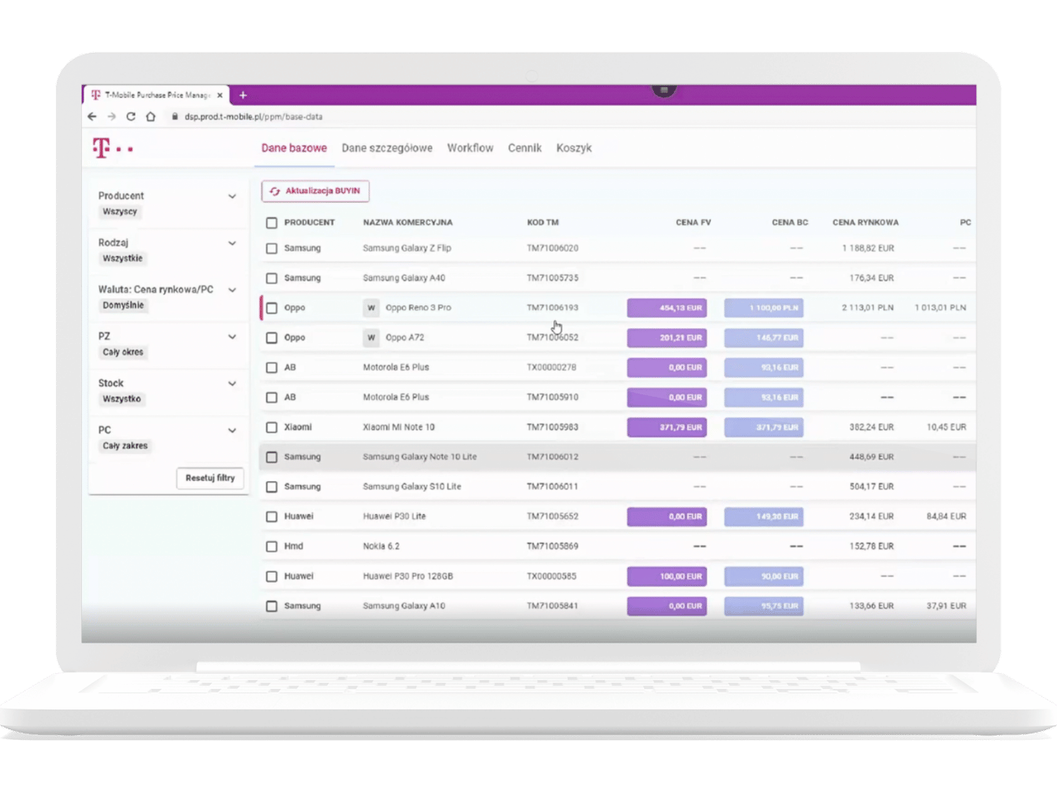Check the Huawei P30 Lite row

coord(272,516)
